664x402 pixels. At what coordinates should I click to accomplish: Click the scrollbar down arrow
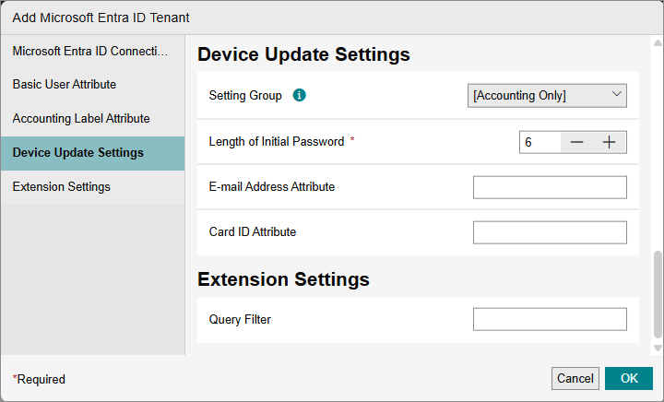pyautogui.click(x=658, y=349)
